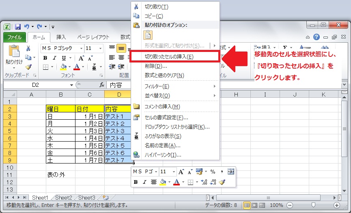This screenshot has width=351, height=213.
Task: Click accounting number format icon on mini toolbar
Action: point(199,172)
